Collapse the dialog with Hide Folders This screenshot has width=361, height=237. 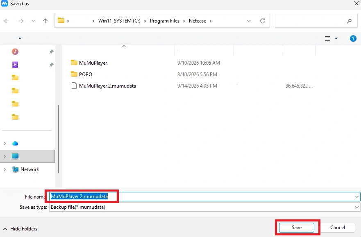click(x=20, y=229)
